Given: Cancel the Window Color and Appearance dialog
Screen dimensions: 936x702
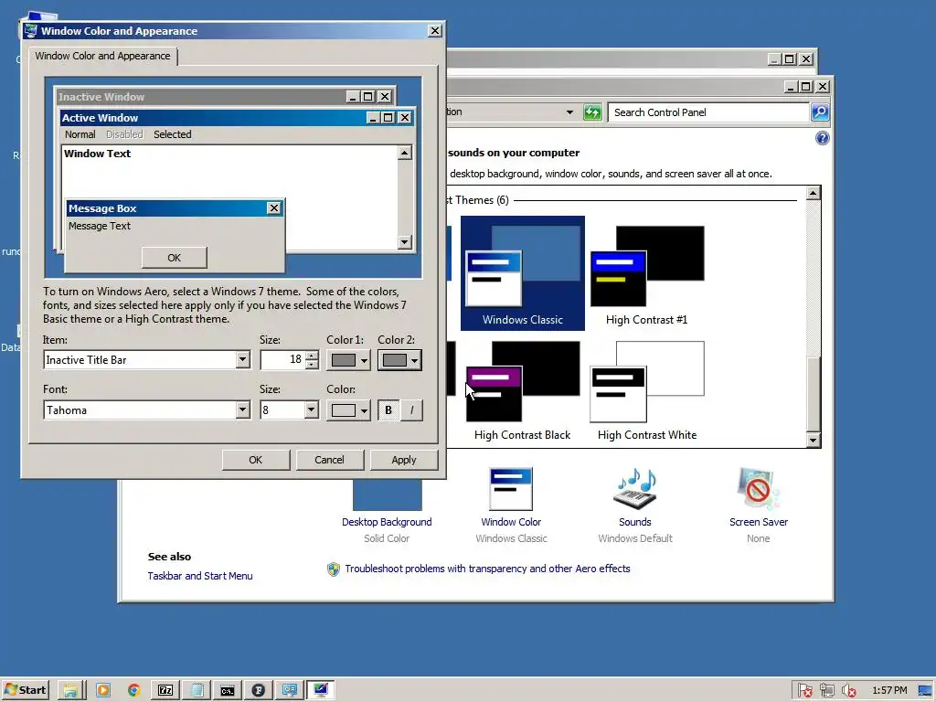Looking at the screenshot, I should [x=329, y=461].
